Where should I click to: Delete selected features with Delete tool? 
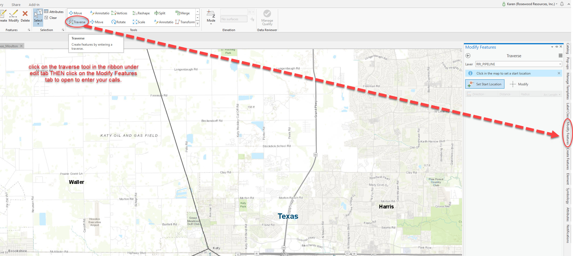click(25, 17)
